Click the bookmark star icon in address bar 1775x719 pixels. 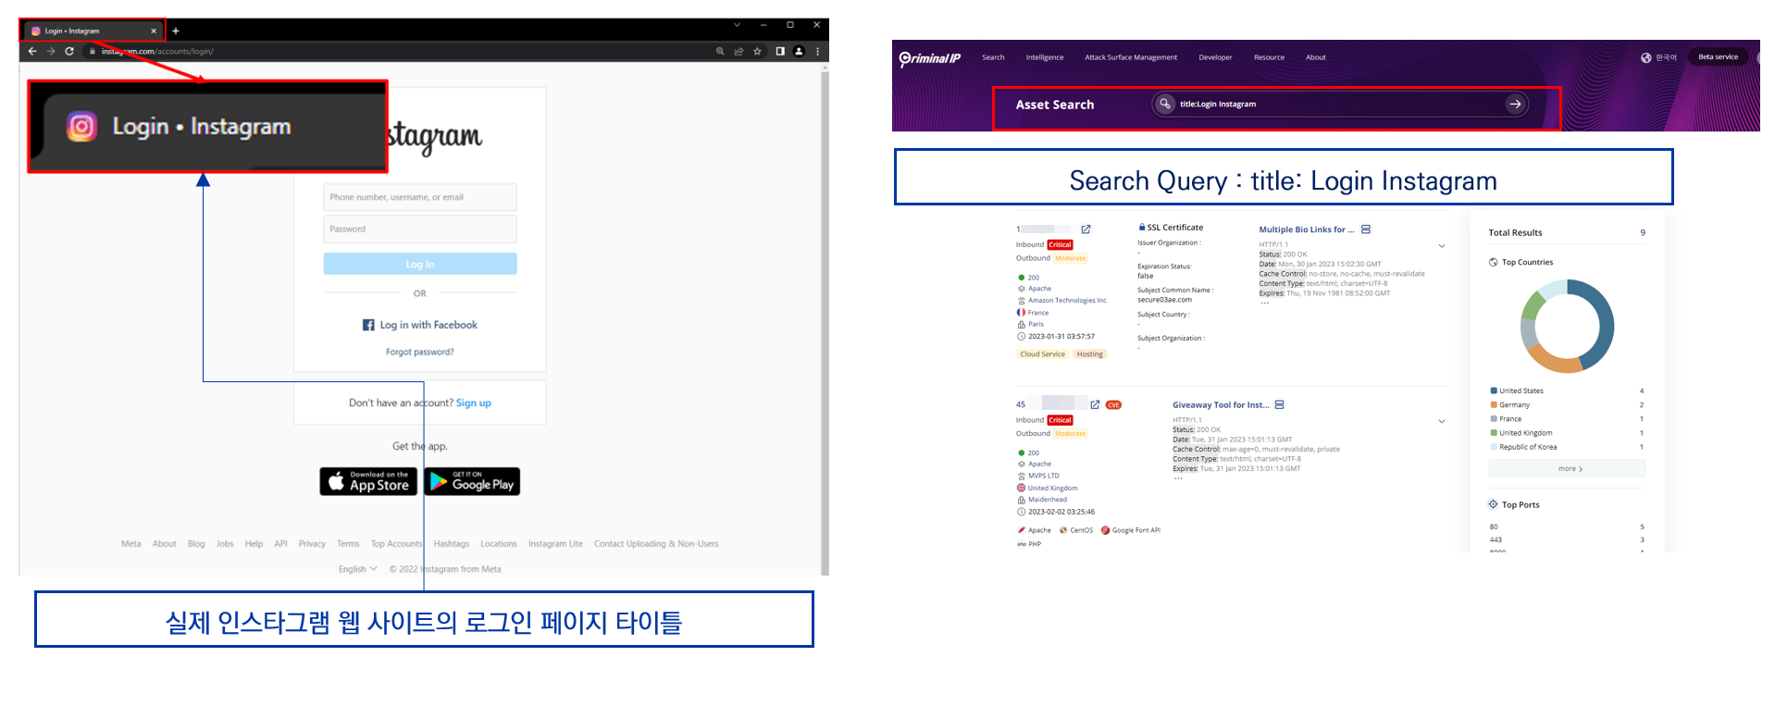(x=757, y=52)
